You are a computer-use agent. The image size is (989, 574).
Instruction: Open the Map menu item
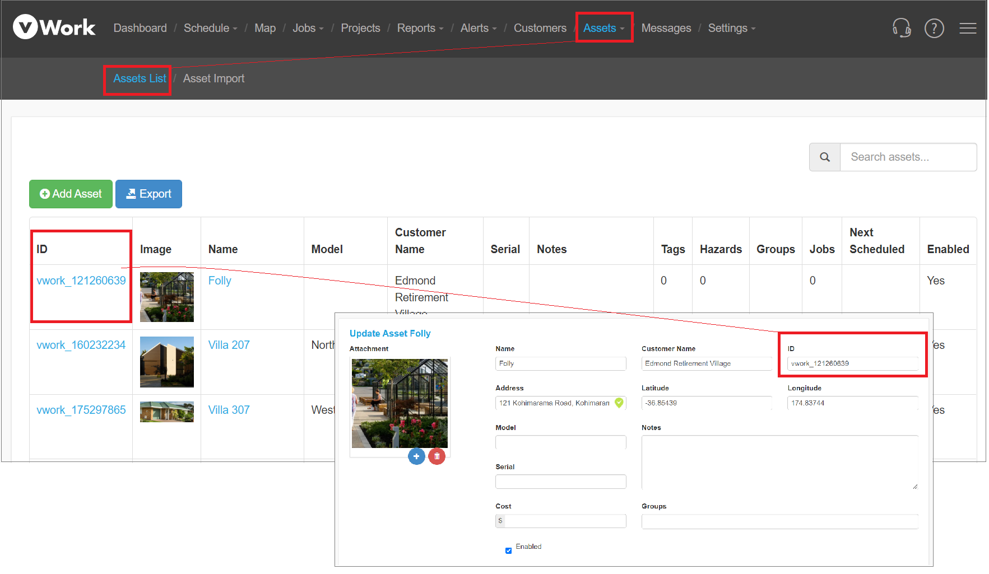point(265,28)
